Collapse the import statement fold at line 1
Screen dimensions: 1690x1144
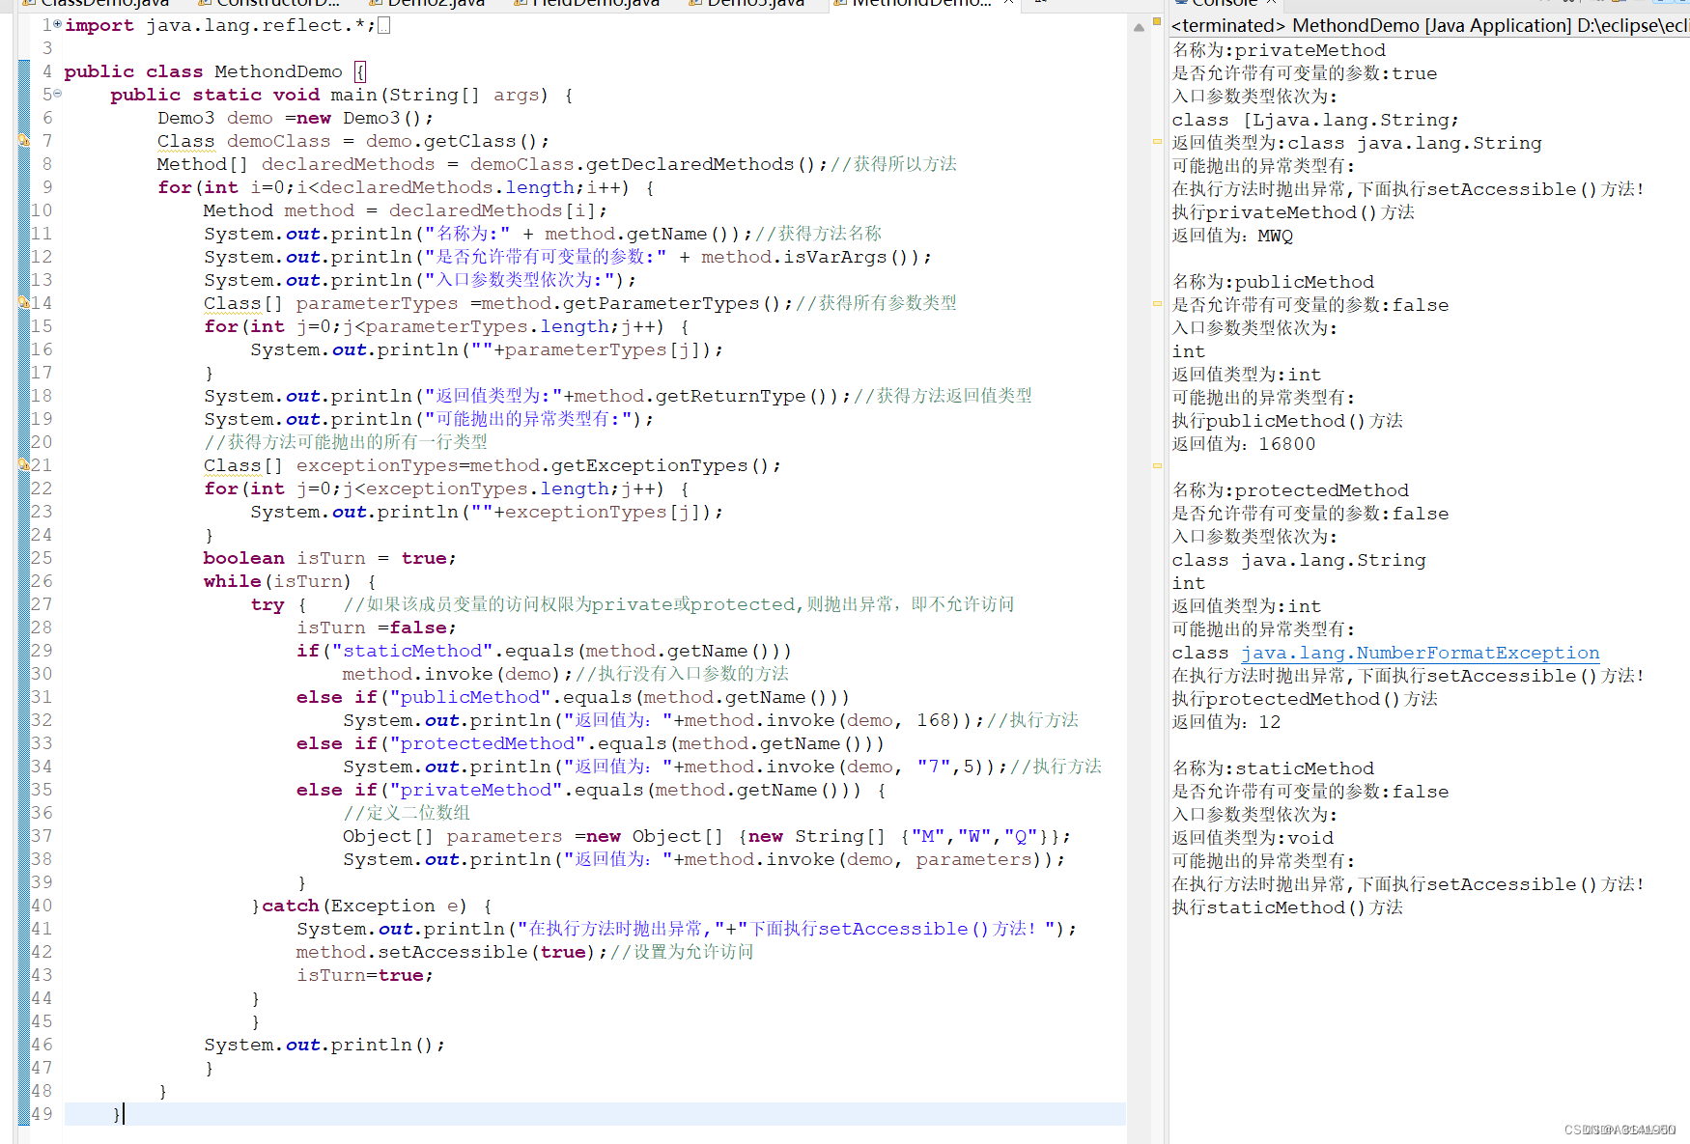point(56,25)
